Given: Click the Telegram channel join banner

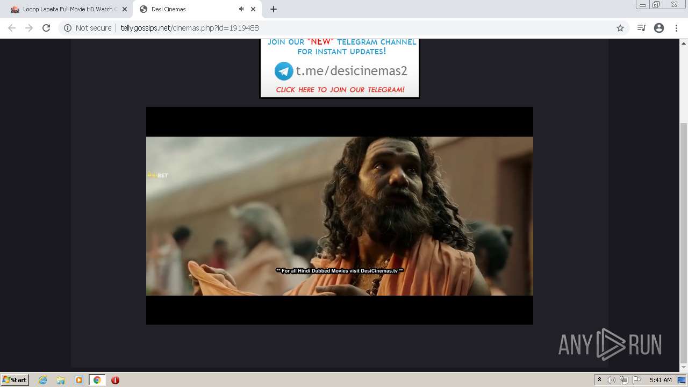Looking at the screenshot, I should [339, 68].
